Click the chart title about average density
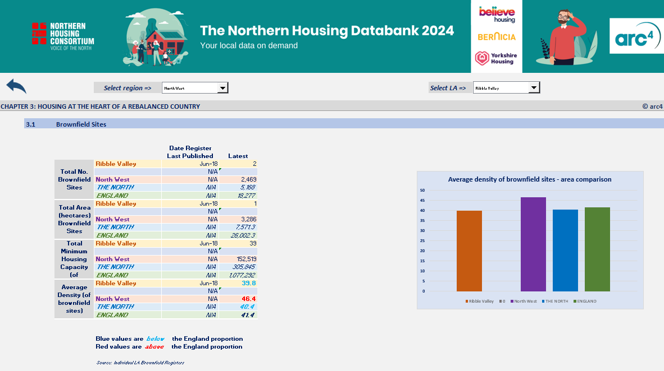The height and width of the screenshot is (371, 664). tap(530, 179)
